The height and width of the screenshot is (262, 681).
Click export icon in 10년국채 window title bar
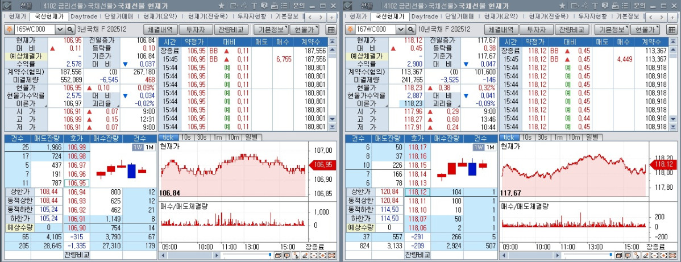[x=575, y=6]
